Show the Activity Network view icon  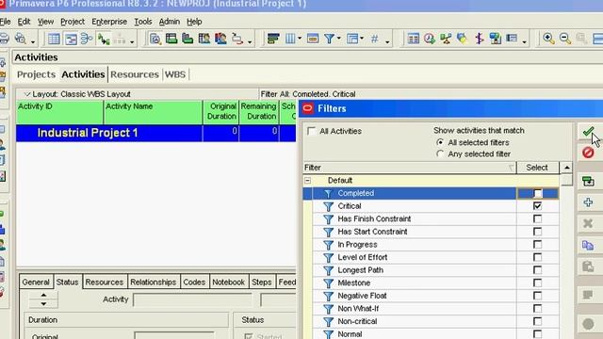tap(87, 39)
